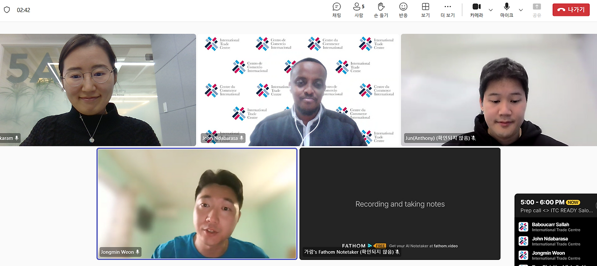Screen dimensions: 597x266
Task: Click the share screen (공유) button
Action: tap(537, 10)
